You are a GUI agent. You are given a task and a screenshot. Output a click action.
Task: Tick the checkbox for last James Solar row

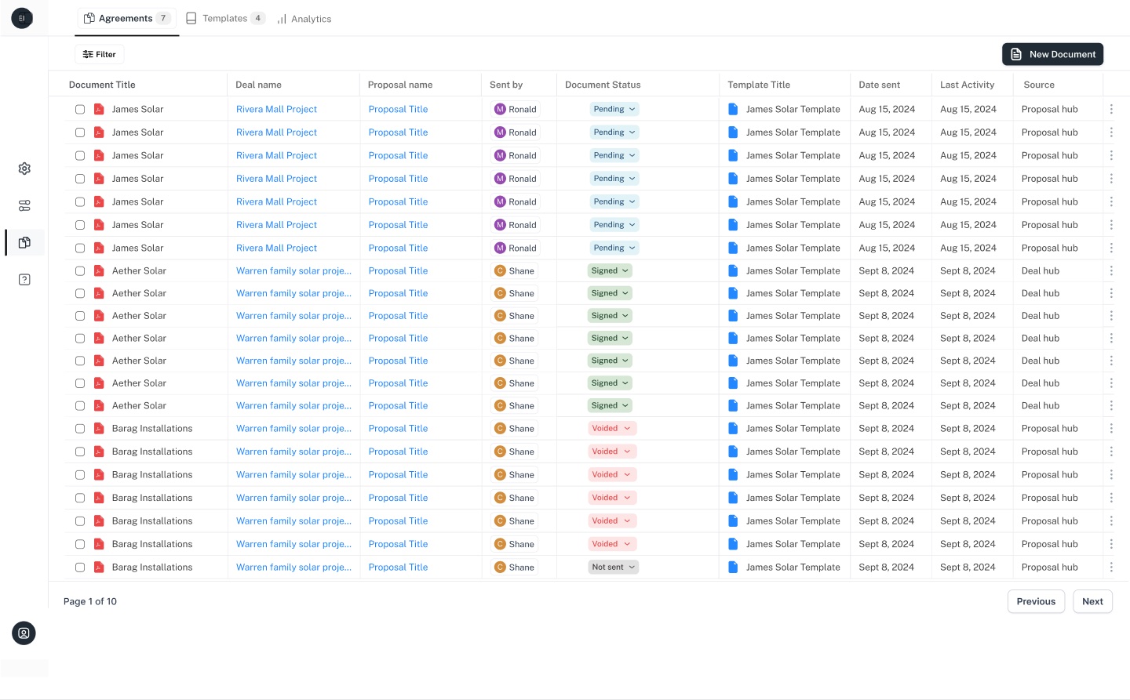pos(80,248)
